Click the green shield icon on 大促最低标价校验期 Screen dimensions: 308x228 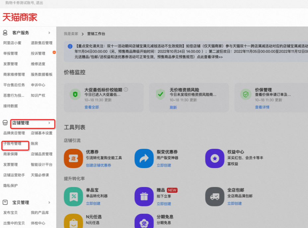[x=75, y=94]
